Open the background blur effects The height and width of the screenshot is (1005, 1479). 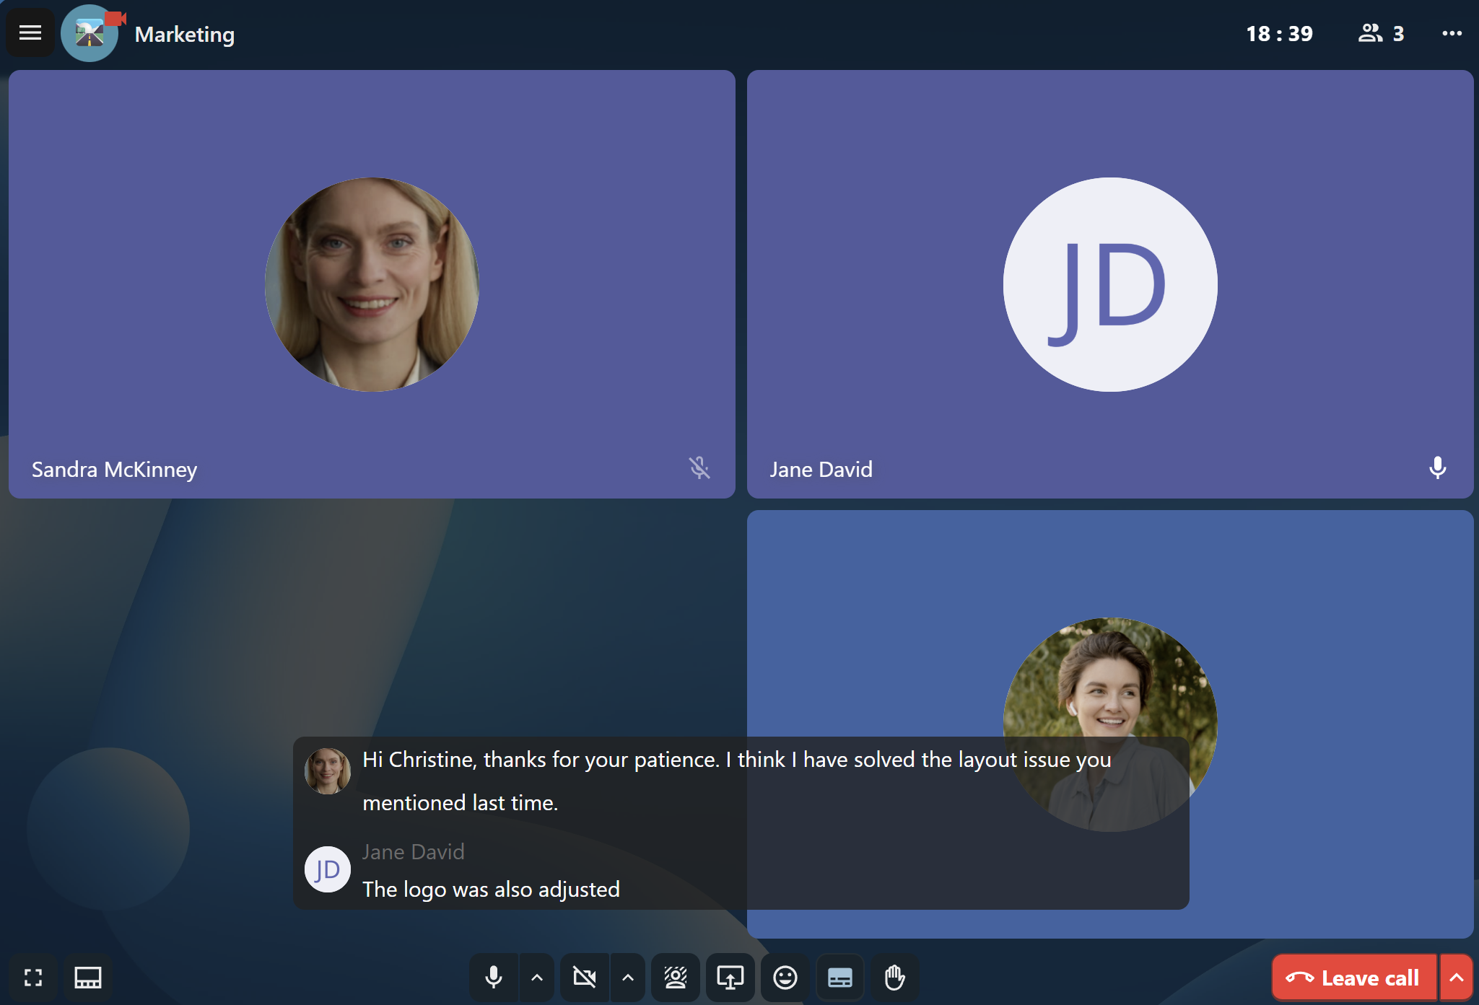pyautogui.click(x=676, y=978)
